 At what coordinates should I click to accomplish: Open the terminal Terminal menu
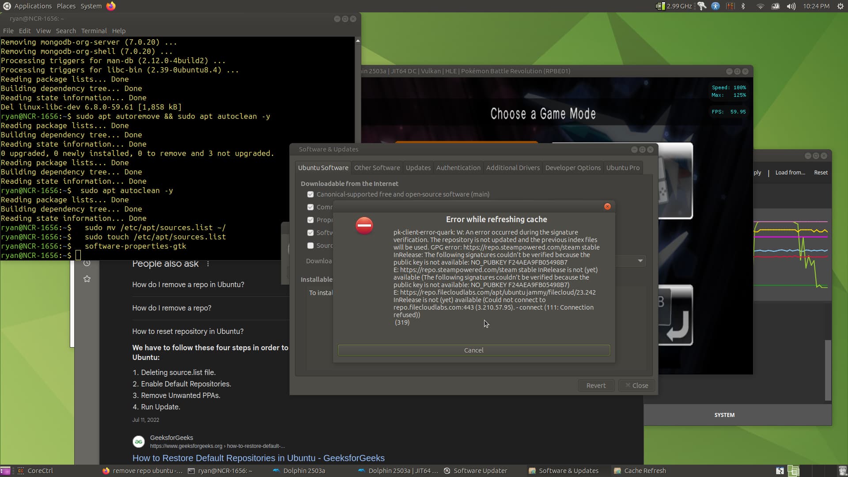(x=94, y=31)
